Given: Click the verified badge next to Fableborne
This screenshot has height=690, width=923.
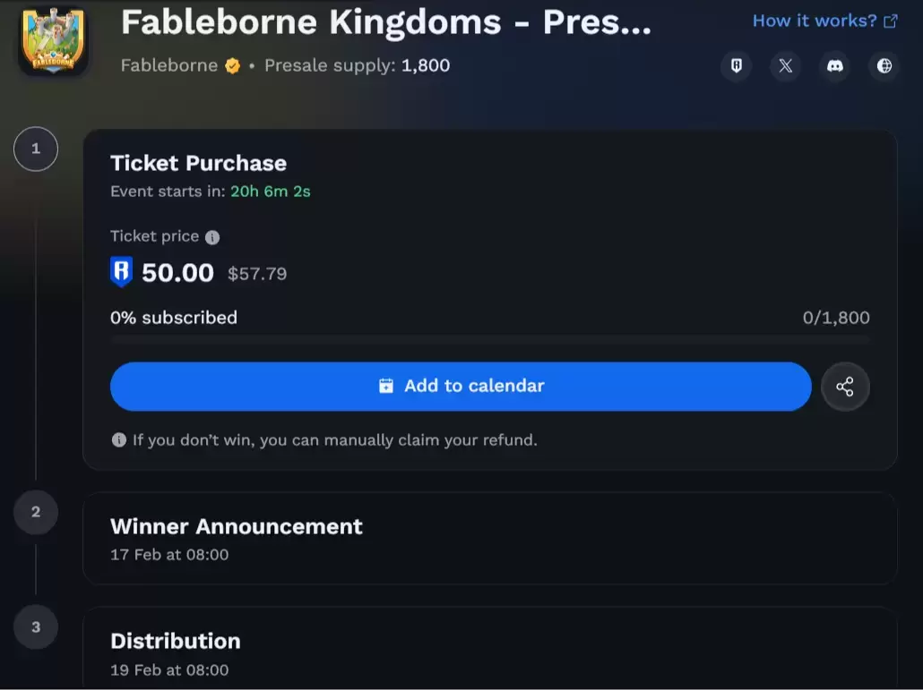Looking at the screenshot, I should pyautogui.click(x=233, y=65).
